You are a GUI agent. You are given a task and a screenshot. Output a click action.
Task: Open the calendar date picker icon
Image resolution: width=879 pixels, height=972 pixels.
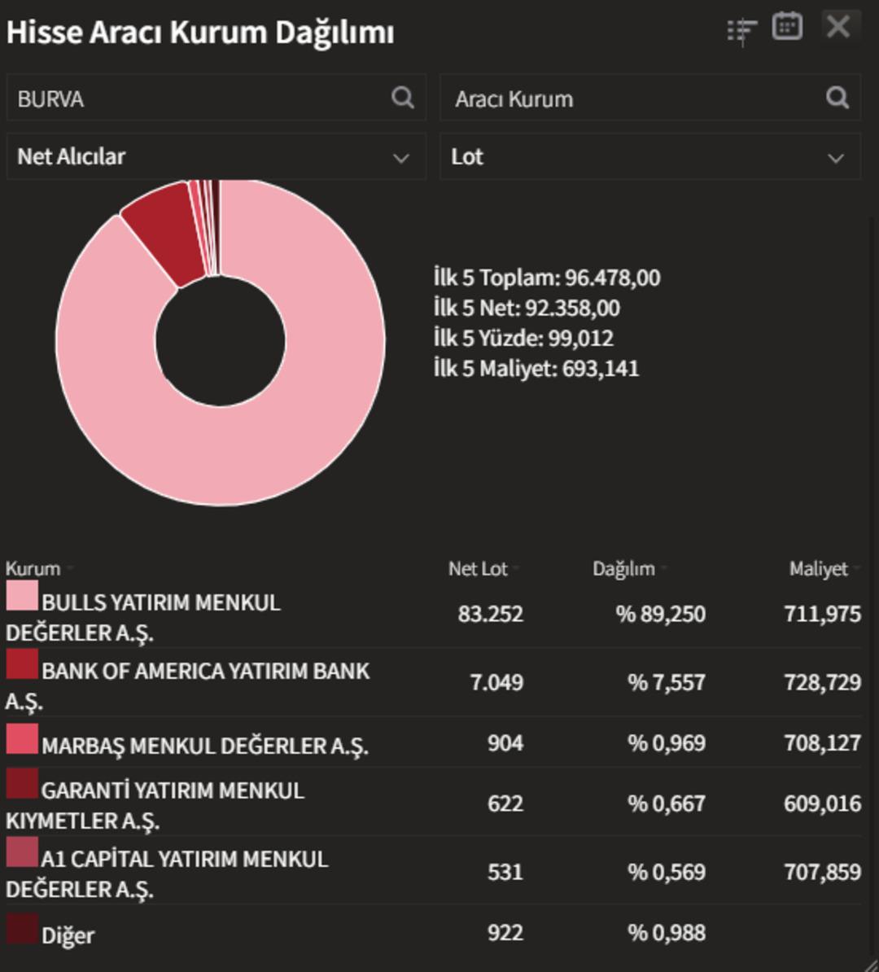click(786, 27)
